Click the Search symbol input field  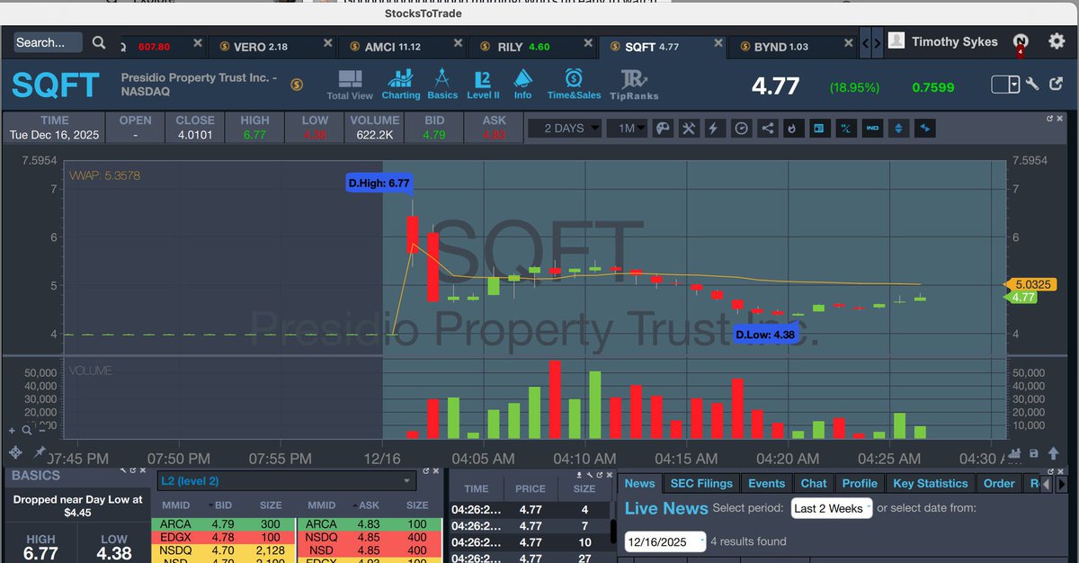49,42
